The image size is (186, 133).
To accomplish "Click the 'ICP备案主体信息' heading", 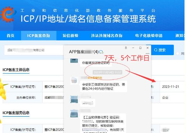I will click(16, 70).
